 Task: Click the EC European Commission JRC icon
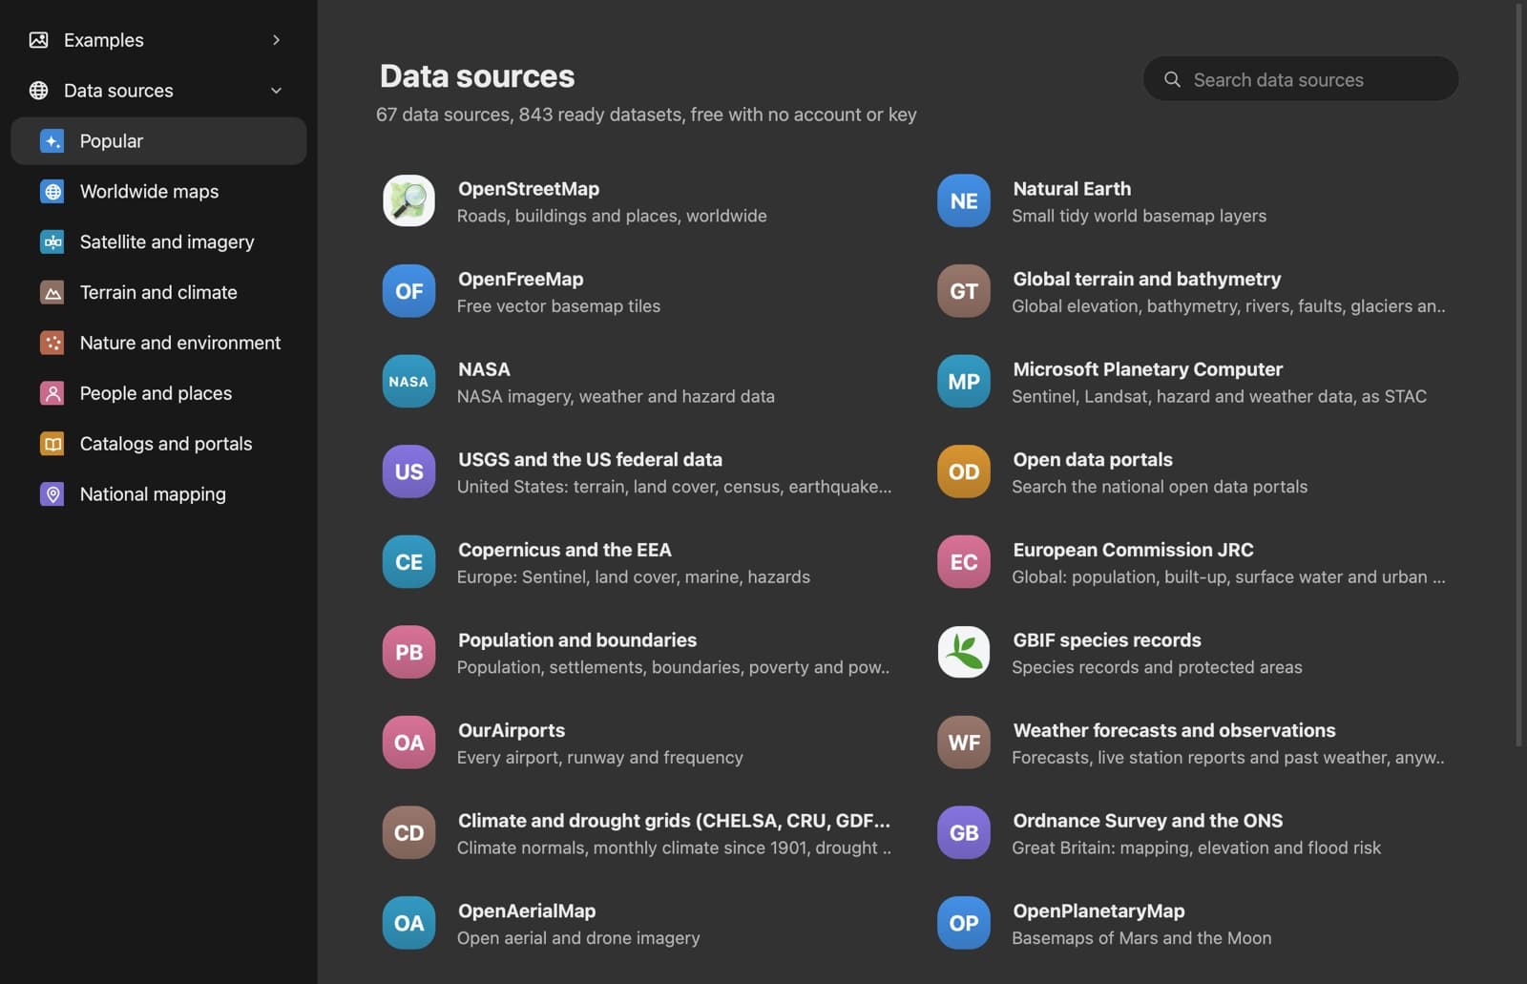tap(964, 561)
